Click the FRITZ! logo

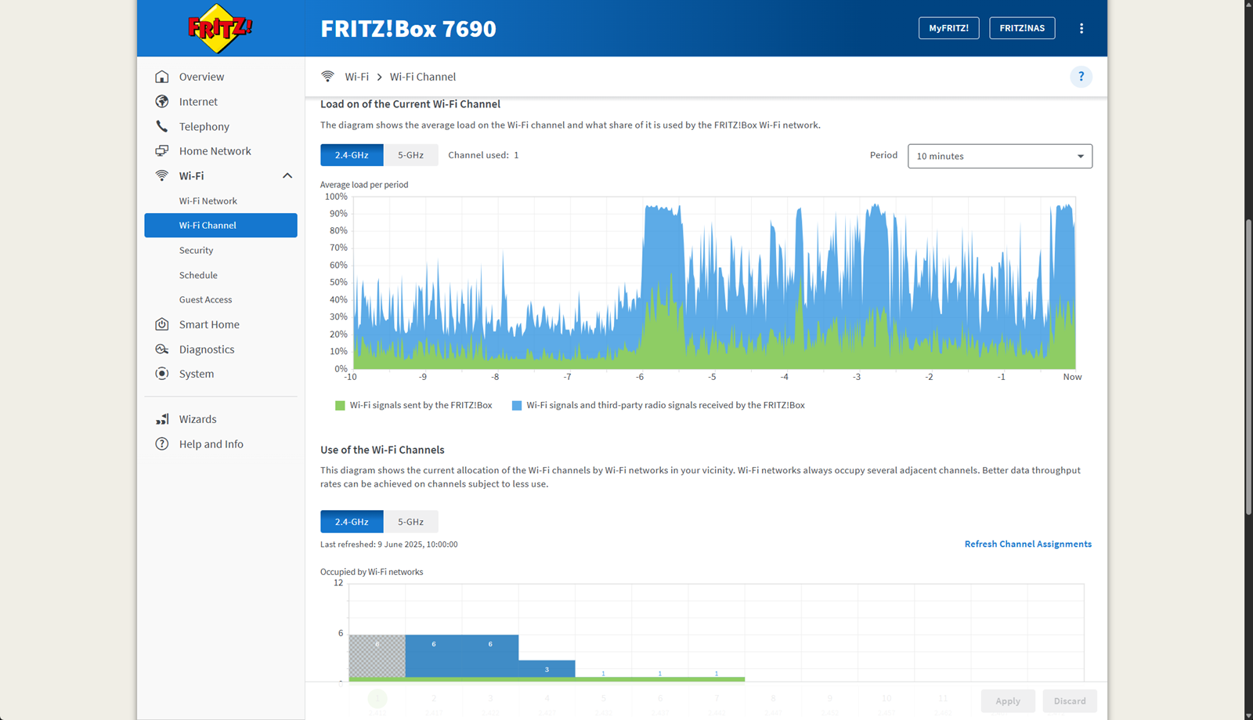(220, 28)
